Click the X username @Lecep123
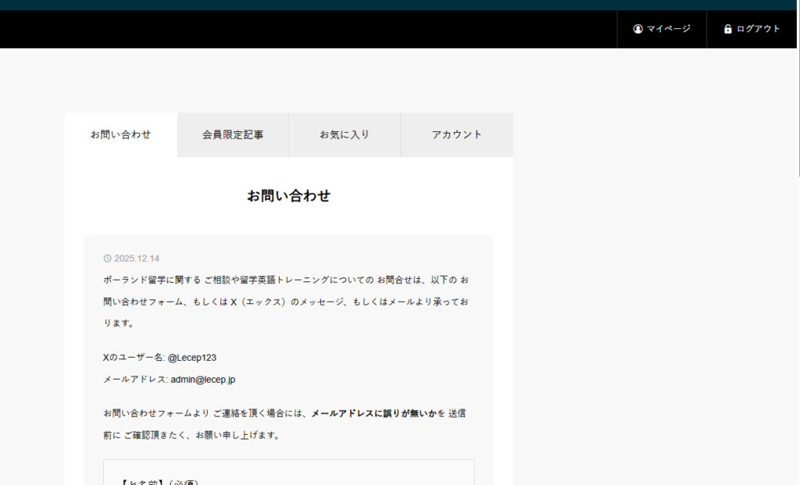Screen dimensions: 800x485 (x=191, y=358)
